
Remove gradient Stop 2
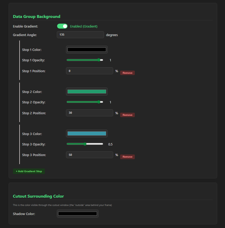click(127, 115)
